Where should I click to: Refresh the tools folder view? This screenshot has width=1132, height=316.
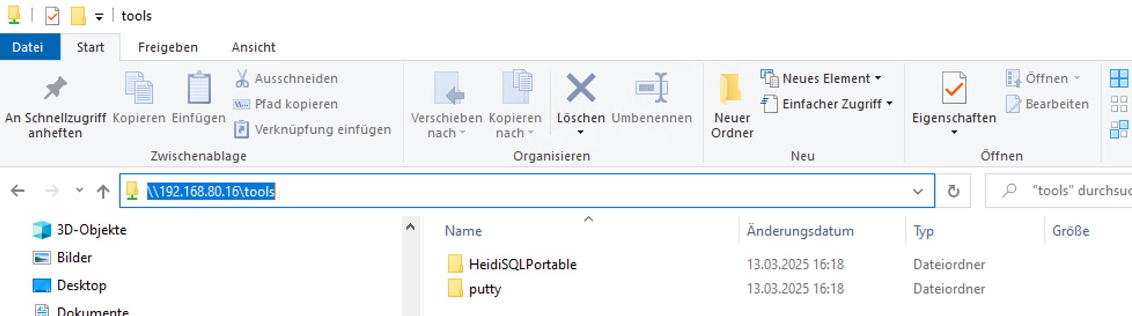point(953,191)
